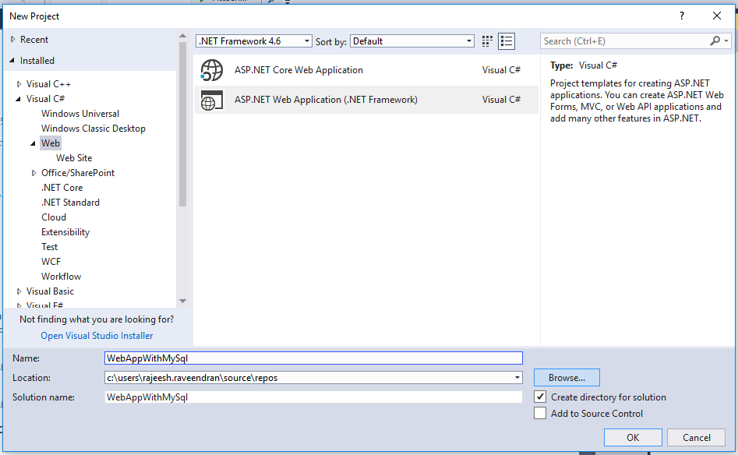
Task: Select the .NET Core category
Action: (x=62, y=188)
